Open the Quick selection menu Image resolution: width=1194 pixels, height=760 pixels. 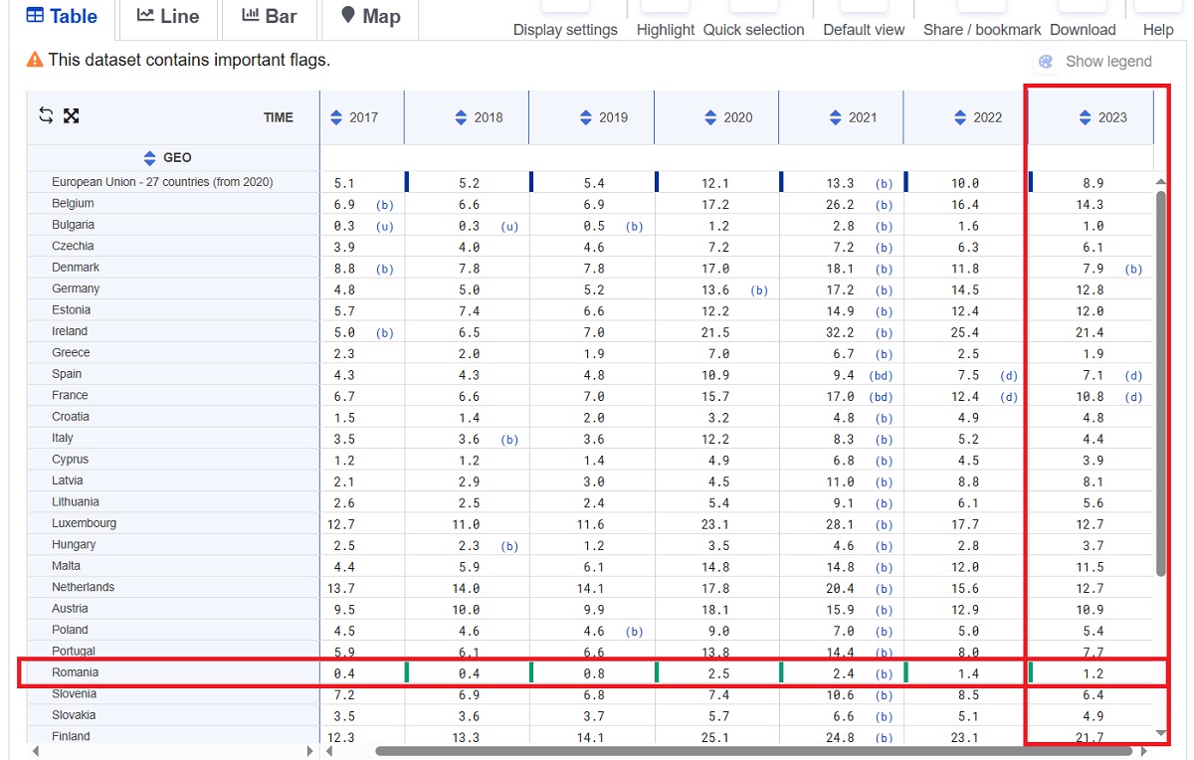tap(753, 29)
